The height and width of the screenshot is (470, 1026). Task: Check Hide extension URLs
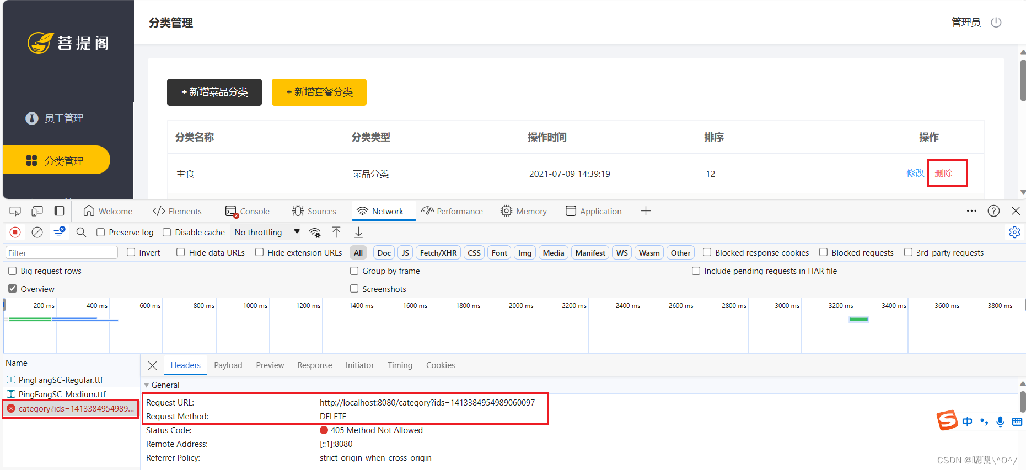click(259, 252)
